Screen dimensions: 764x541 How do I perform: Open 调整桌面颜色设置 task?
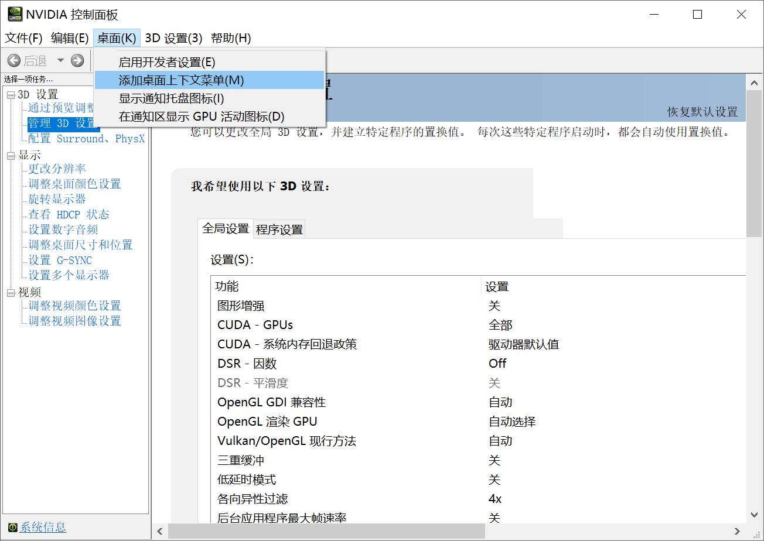pos(75,184)
